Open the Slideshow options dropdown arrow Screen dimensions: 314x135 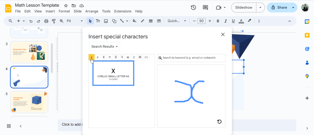(x=261, y=8)
